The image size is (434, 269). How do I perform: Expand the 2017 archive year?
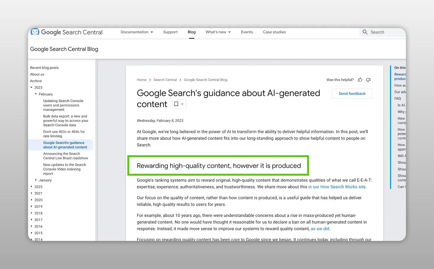tap(32, 220)
